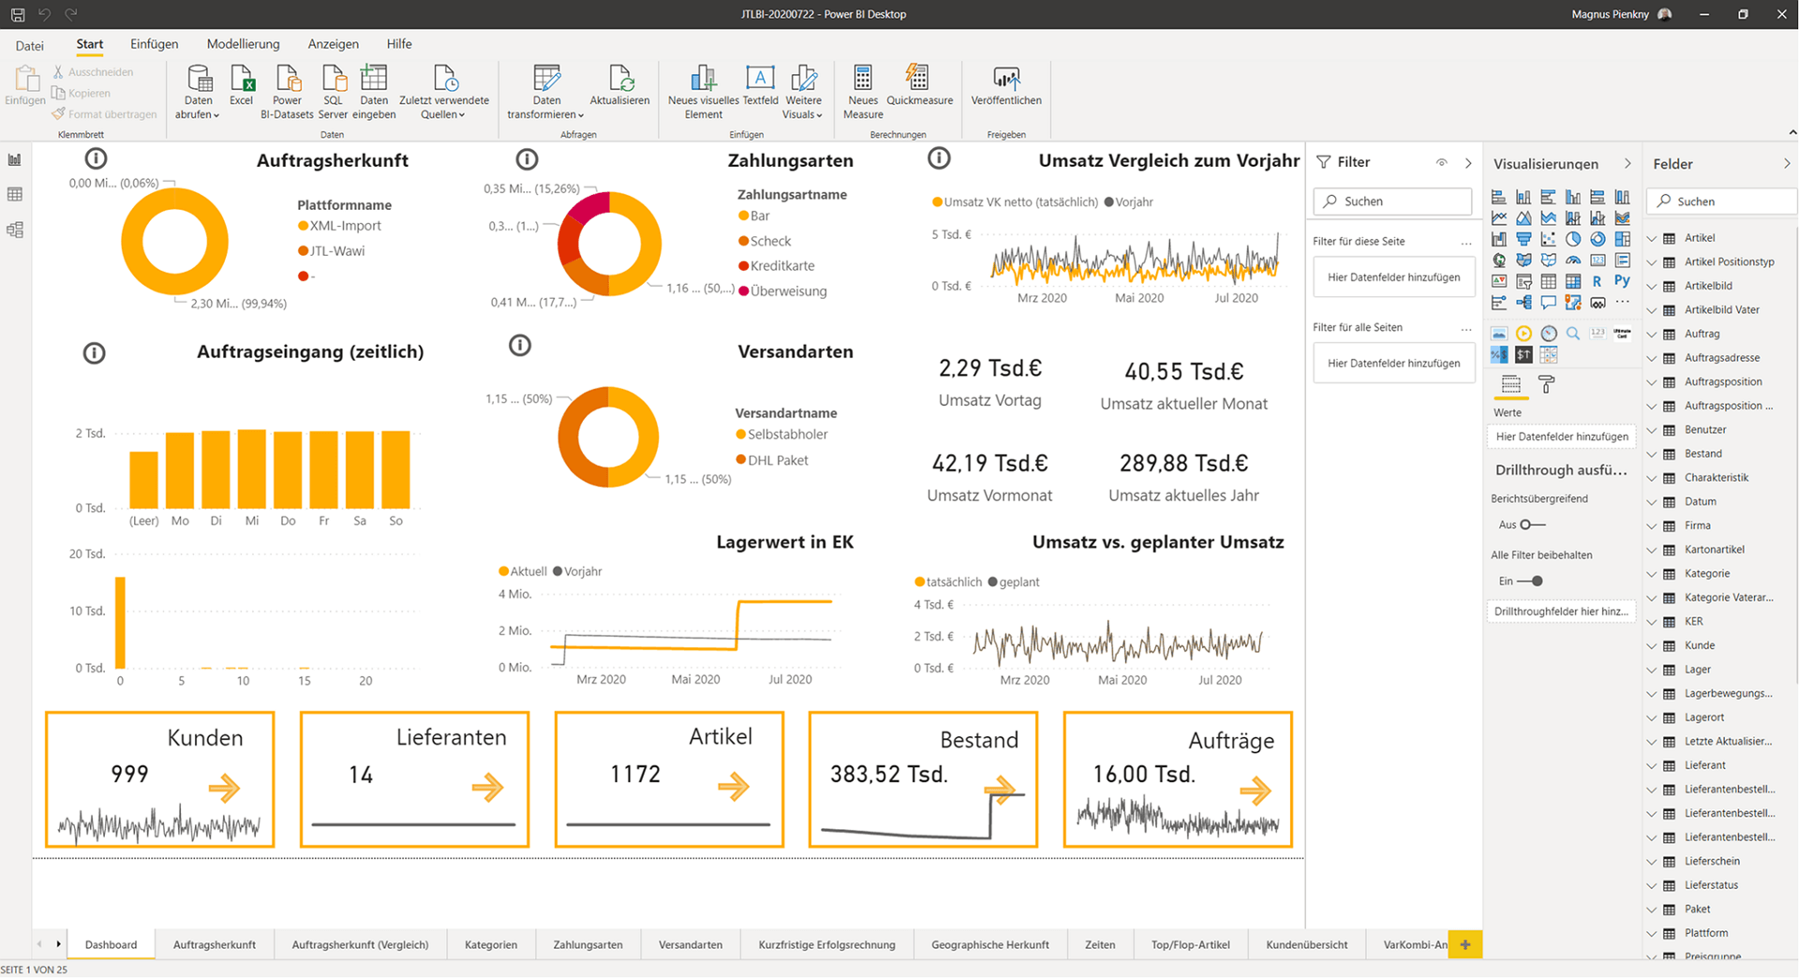Screen dimensions: 1799x978
Task: Open the Format paint roller tab
Action: 1547,384
